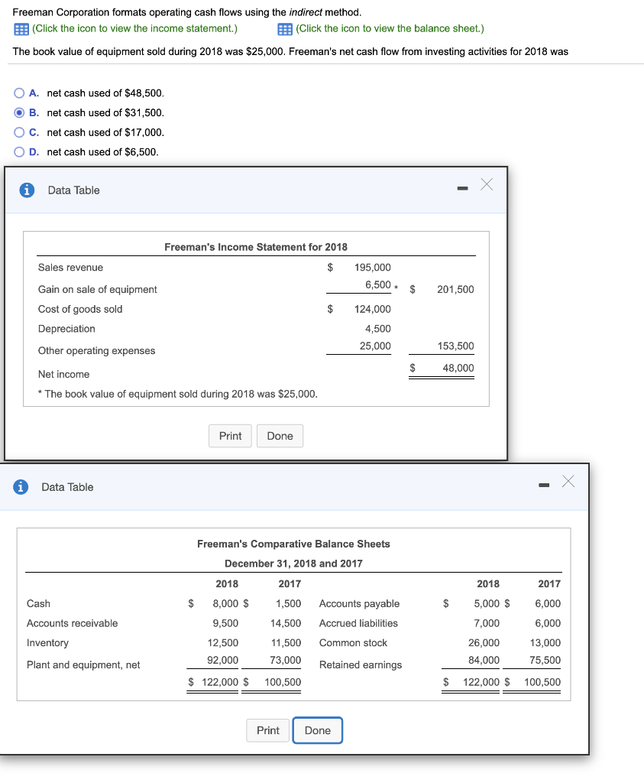
Task: Click Print on the balance sheet dialog
Action: [267, 730]
